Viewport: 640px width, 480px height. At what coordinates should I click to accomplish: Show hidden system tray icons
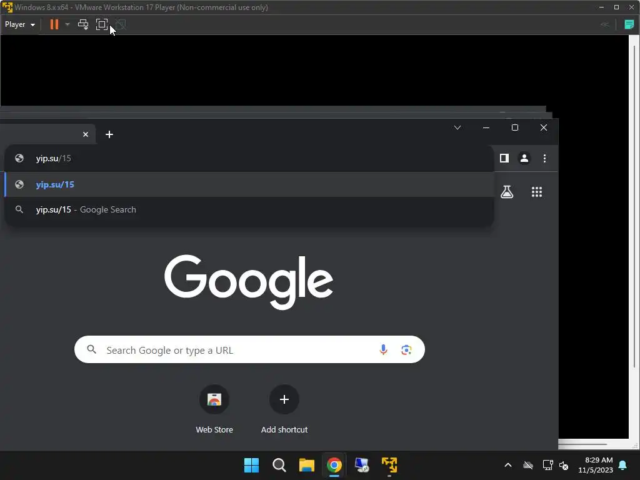coord(507,465)
